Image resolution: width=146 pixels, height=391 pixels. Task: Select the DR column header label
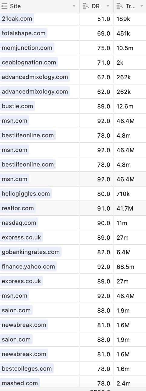[x=96, y=6]
